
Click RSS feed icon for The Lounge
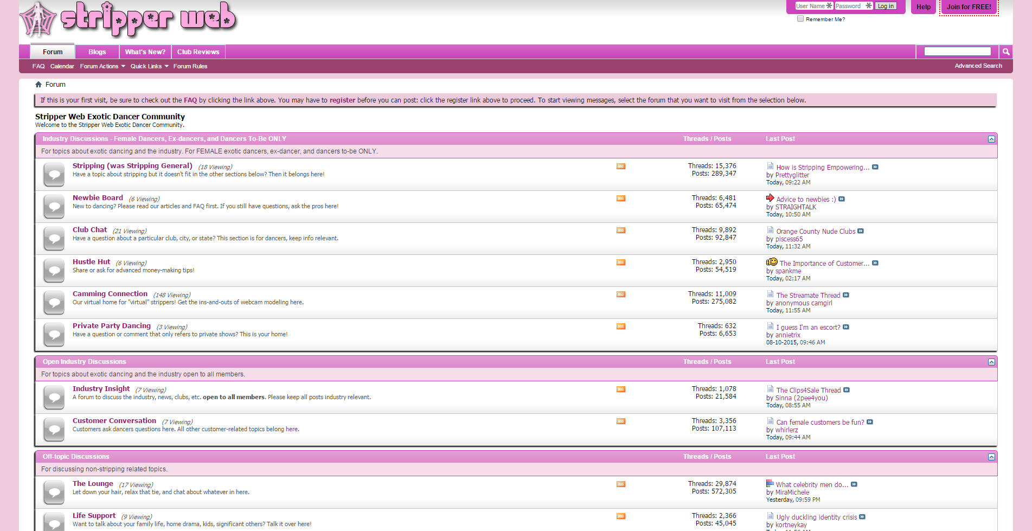pos(621,484)
